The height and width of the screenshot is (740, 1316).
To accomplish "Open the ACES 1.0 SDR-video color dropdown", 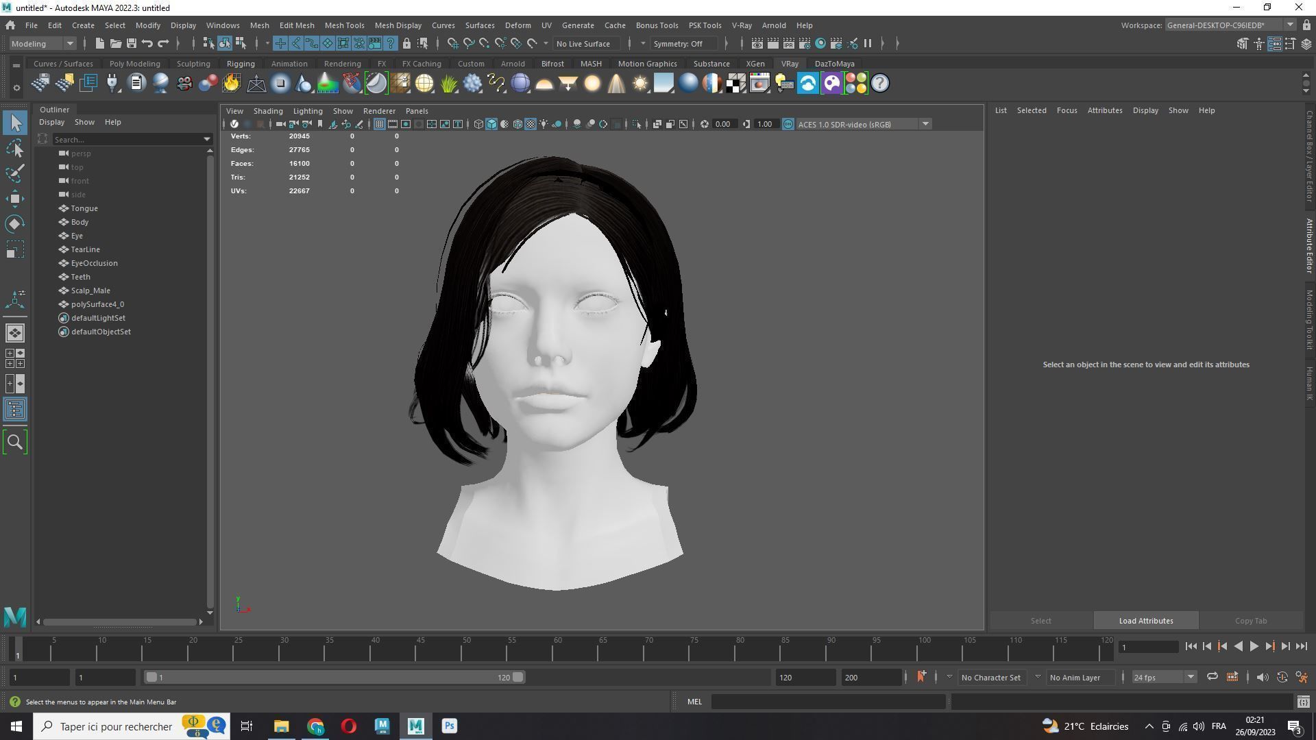I will 863,124.
